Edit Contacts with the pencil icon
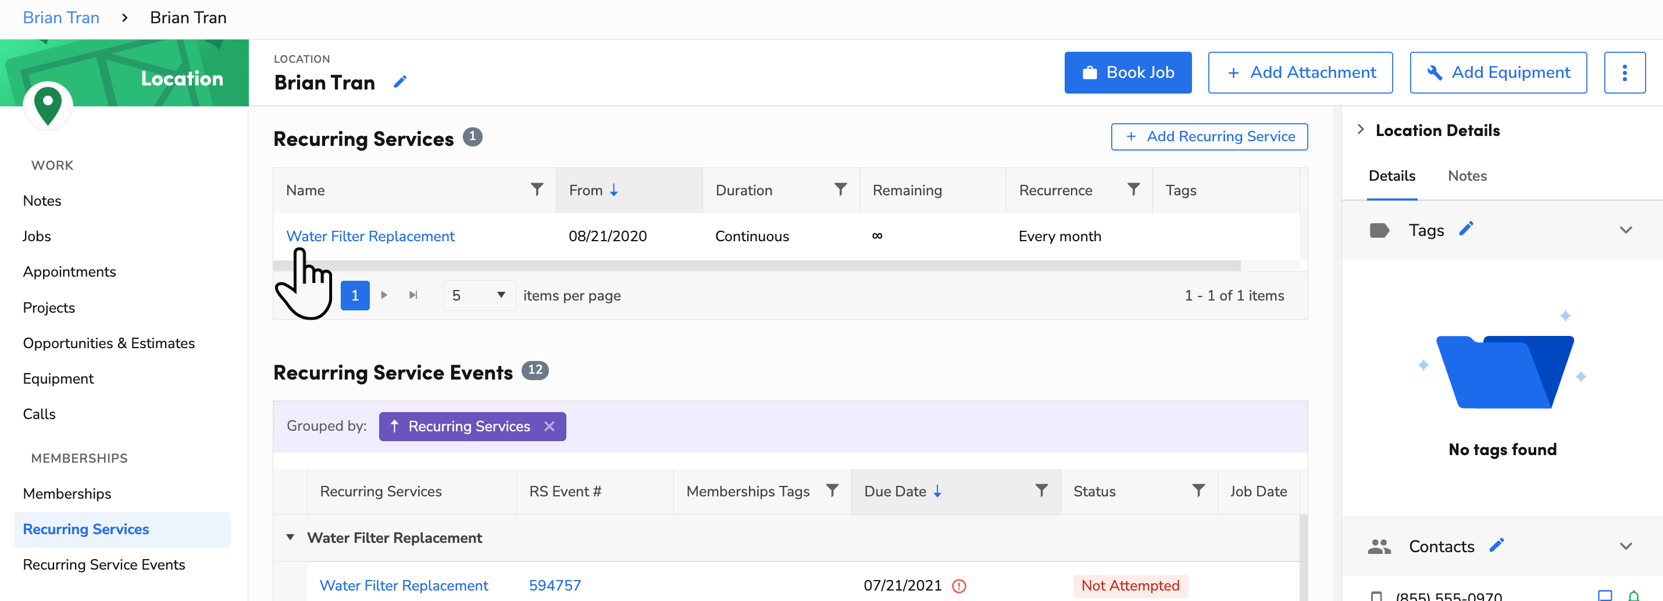 click(1497, 545)
